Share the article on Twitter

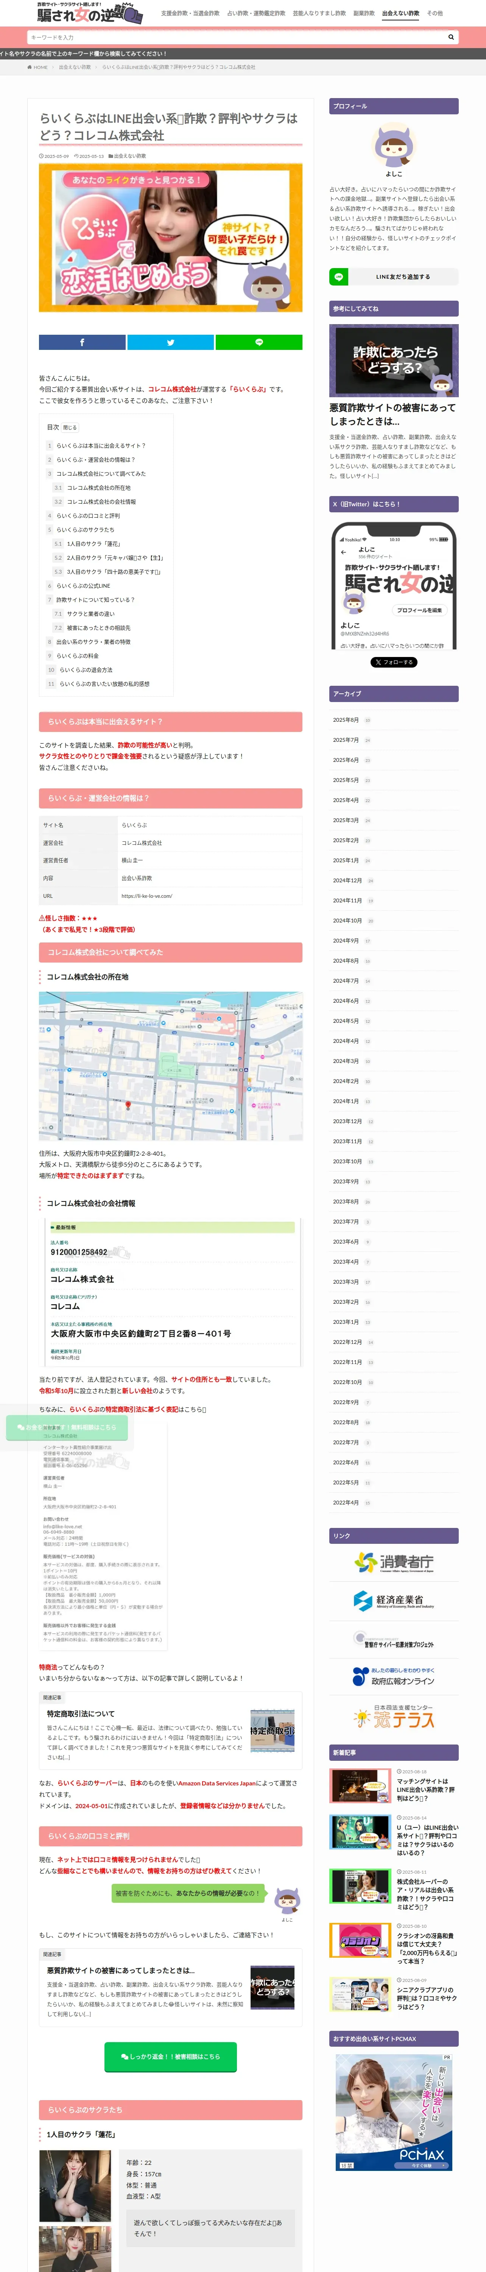tap(170, 342)
